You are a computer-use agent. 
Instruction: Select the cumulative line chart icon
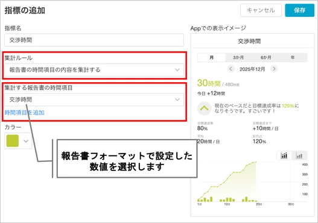pyautogui.click(x=284, y=156)
